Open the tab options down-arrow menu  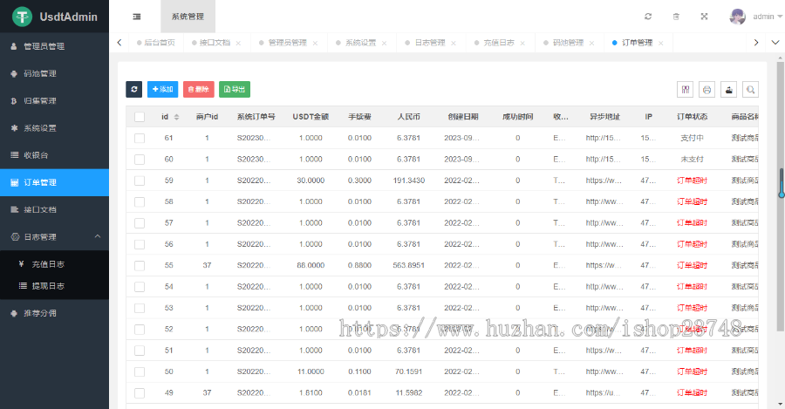click(x=775, y=43)
